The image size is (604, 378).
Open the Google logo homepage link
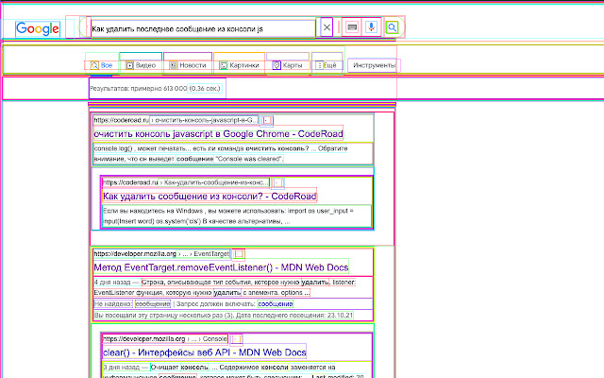coord(38,29)
